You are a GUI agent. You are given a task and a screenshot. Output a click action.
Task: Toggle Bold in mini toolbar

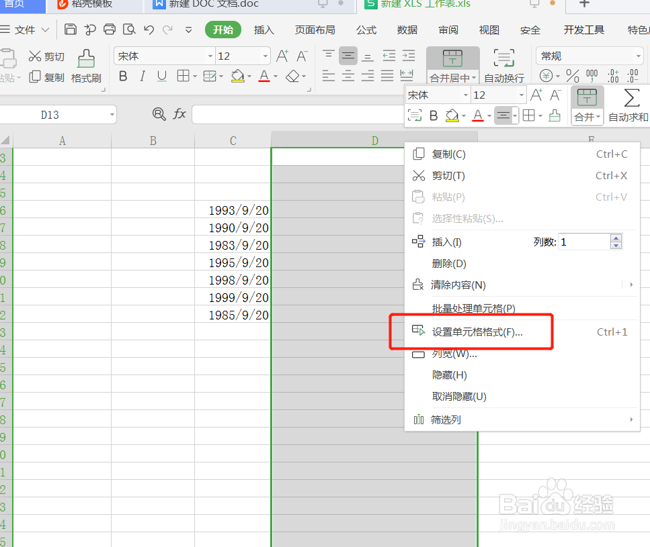click(x=434, y=115)
